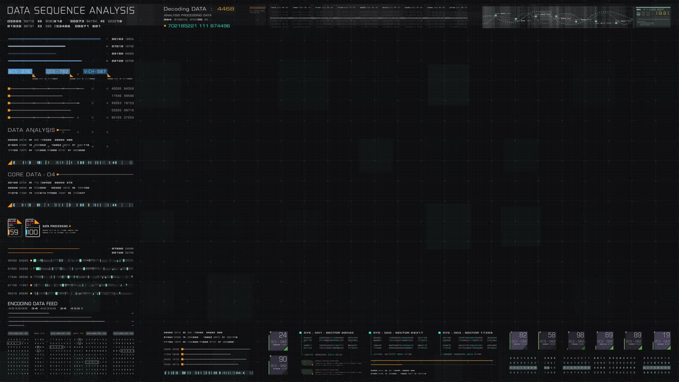Select the DCS-062 tile numbered 24
The image size is (679, 382).
278,341
